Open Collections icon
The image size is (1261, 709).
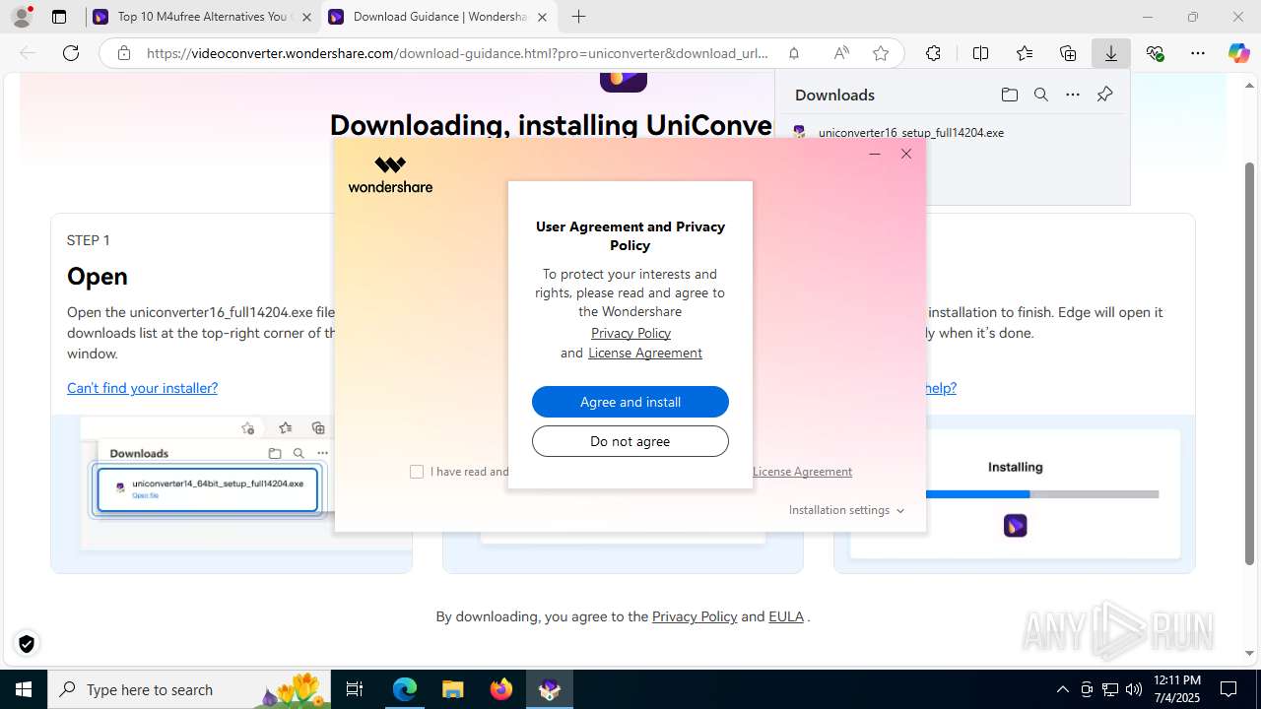1068,53
